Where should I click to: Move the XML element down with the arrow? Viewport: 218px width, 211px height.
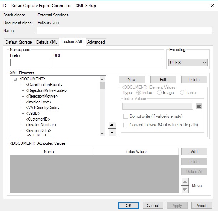point(112,132)
